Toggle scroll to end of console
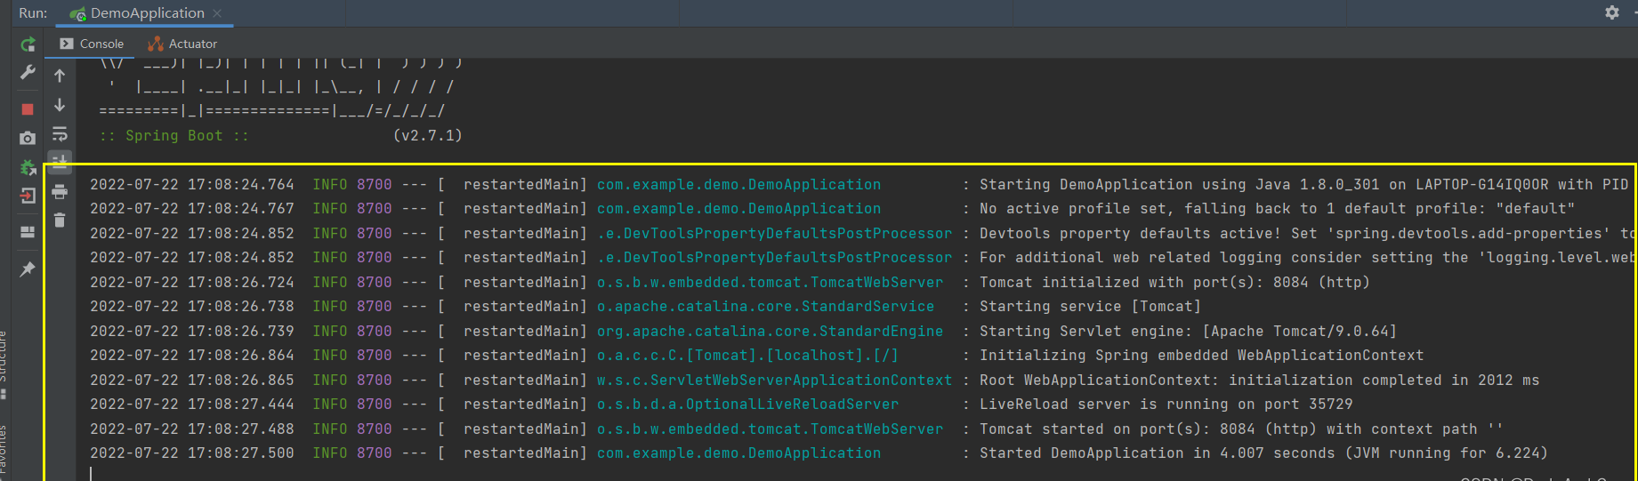1638x481 pixels. pos(60,162)
